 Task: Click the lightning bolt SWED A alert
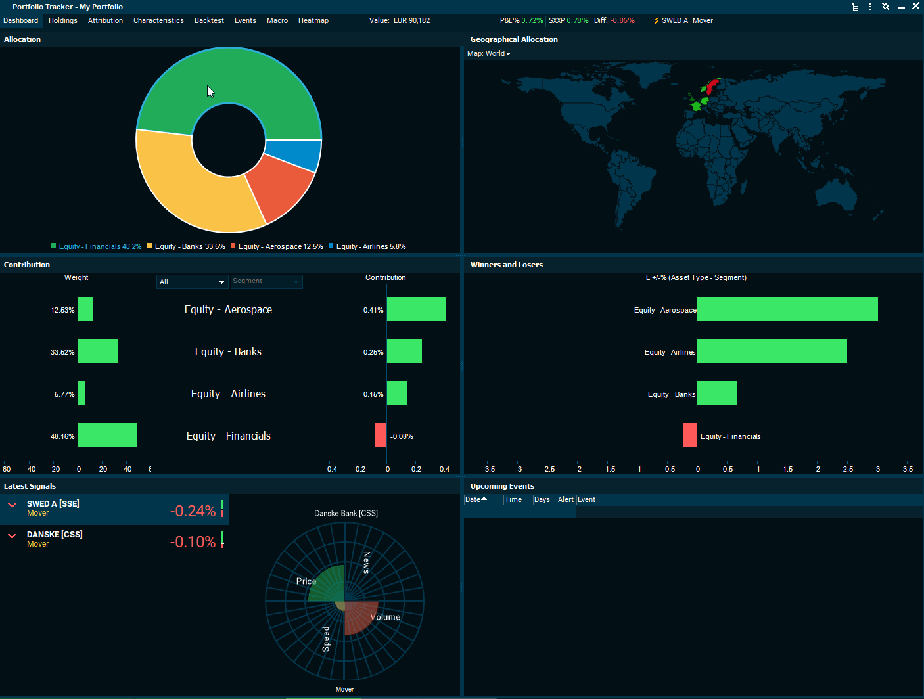(657, 21)
